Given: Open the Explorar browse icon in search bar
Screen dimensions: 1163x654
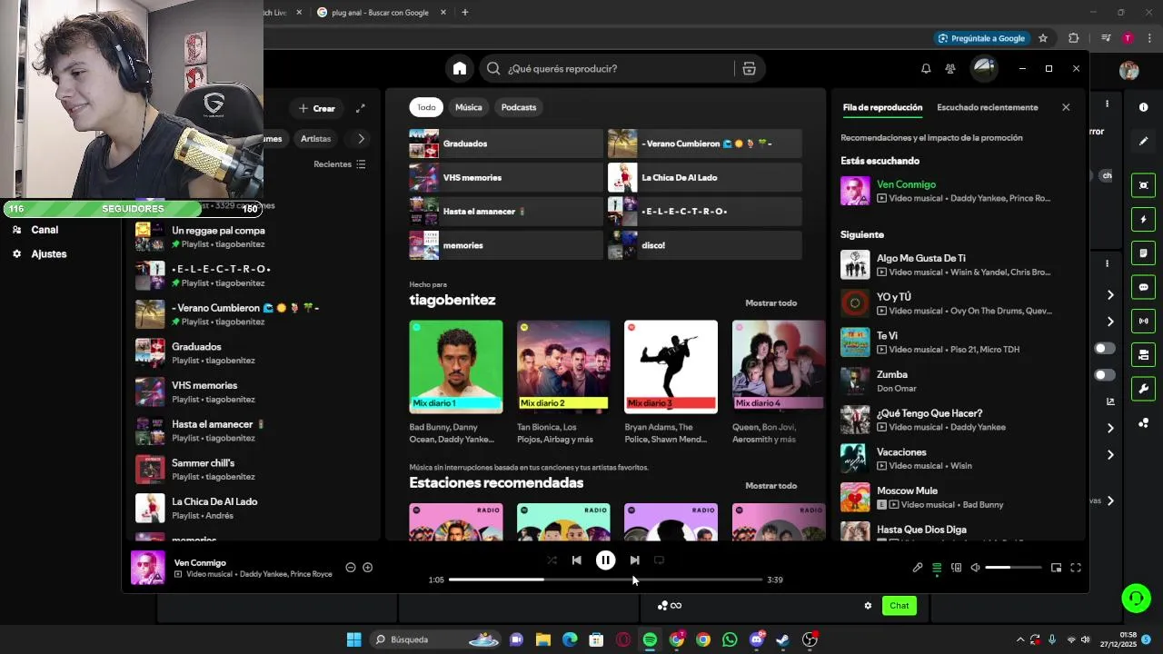Looking at the screenshot, I should pos(749,68).
